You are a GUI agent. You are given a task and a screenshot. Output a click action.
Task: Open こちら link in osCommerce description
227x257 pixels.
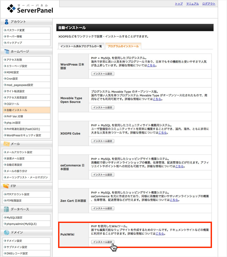tap(179, 166)
